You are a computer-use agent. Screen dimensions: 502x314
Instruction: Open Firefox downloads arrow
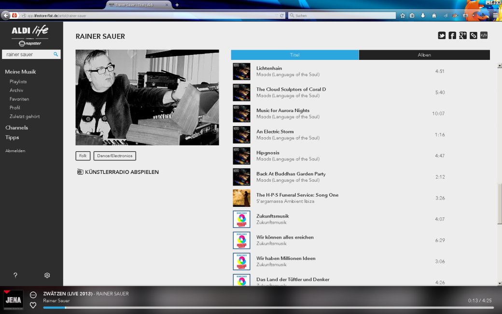click(423, 15)
